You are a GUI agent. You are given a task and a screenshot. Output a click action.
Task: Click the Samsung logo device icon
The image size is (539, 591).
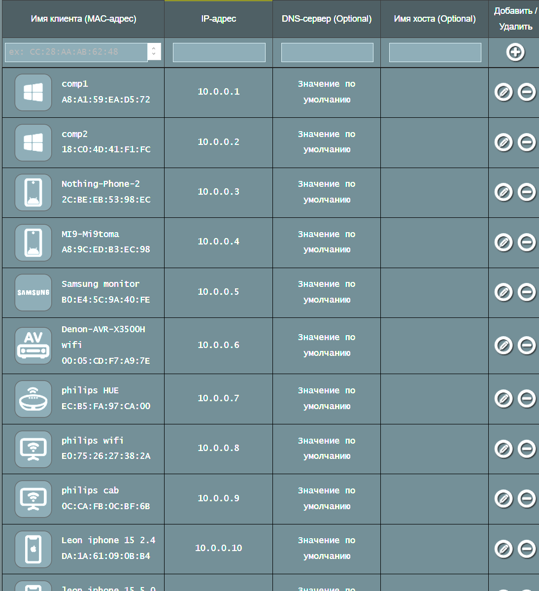pyautogui.click(x=33, y=292)
